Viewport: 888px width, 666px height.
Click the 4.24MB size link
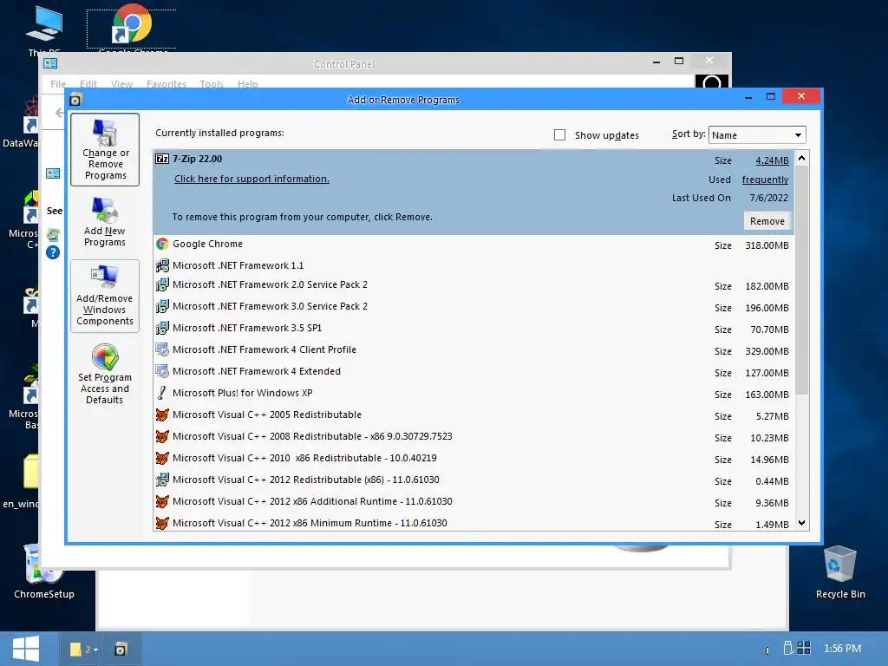pos(772,160)
